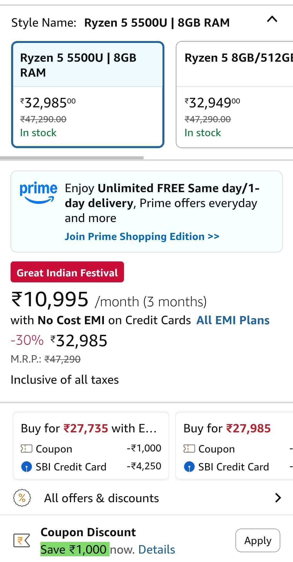Click the Prime logo icon
Screen dimensions: 293x562
(x=38, y=192)
